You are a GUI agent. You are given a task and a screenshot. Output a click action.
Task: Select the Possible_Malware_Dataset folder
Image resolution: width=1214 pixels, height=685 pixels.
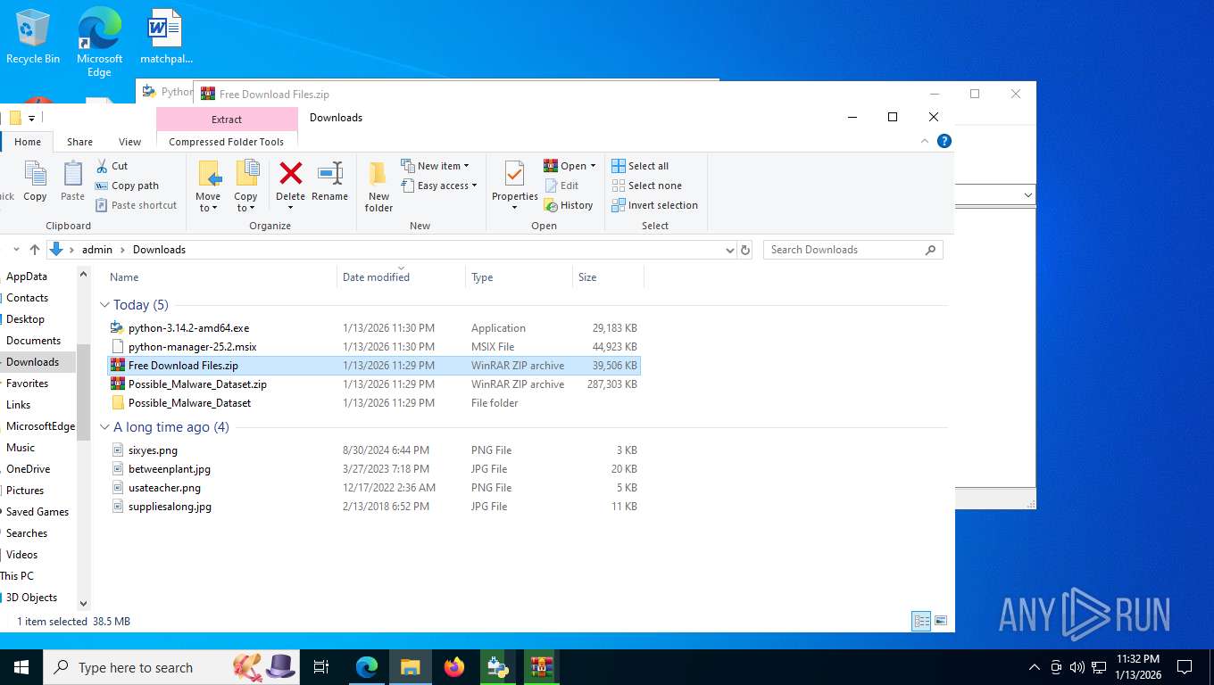373,403
